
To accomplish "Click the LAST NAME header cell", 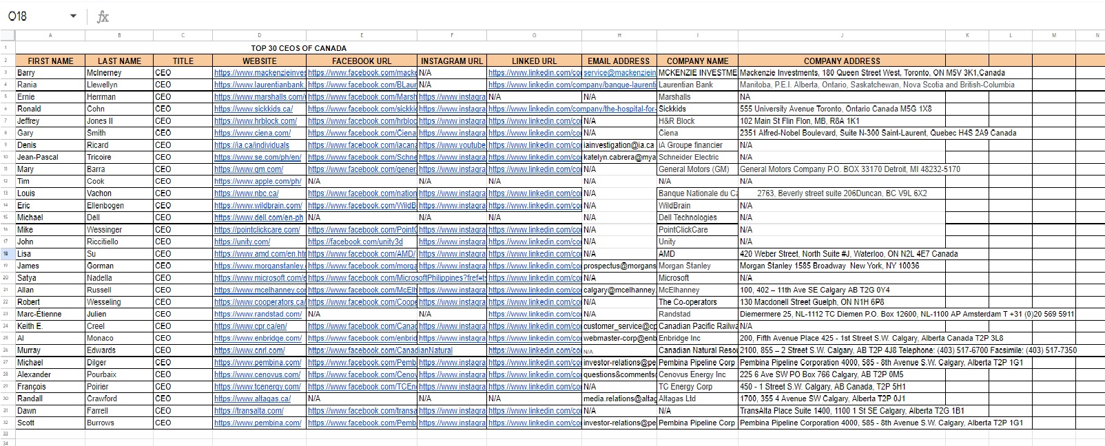I will coord(119,61).
